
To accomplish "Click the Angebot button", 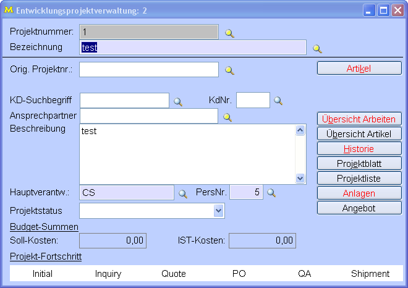I will (359, 208).
